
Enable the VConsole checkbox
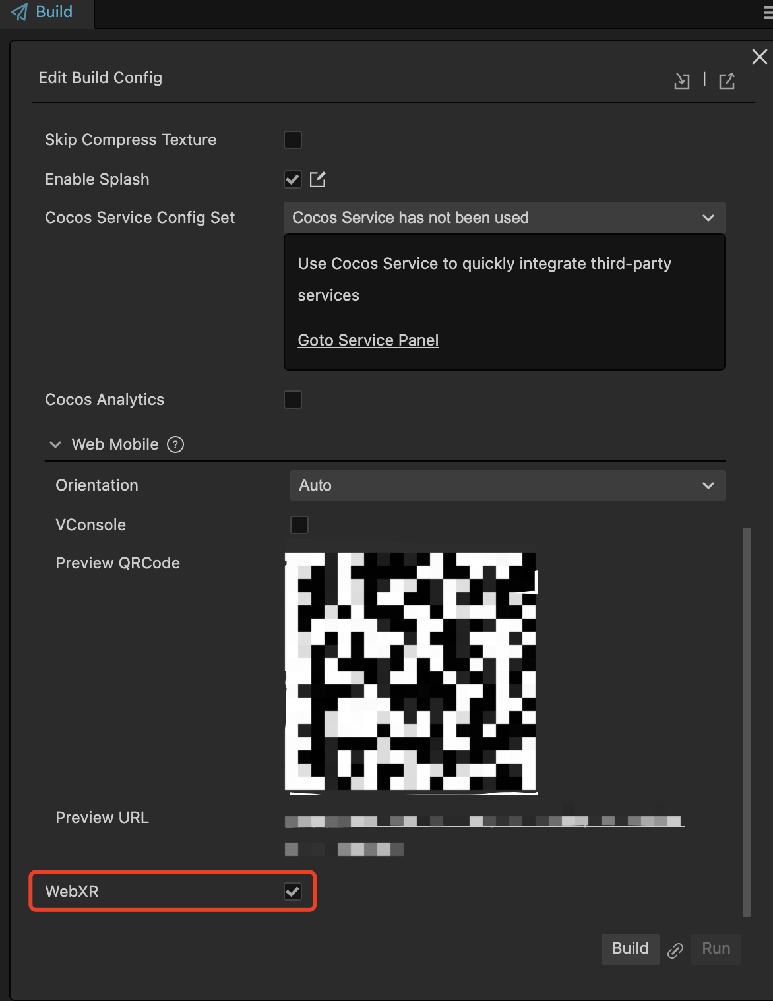coord(299,525)
